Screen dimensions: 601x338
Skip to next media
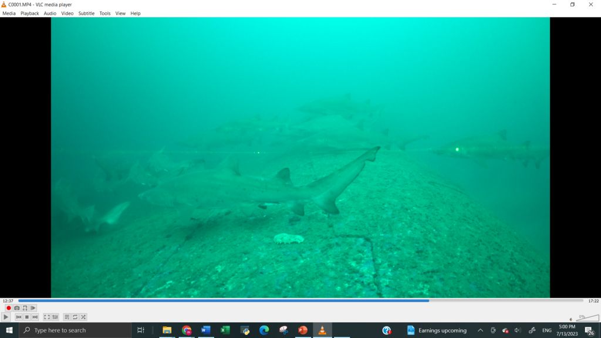35,317
